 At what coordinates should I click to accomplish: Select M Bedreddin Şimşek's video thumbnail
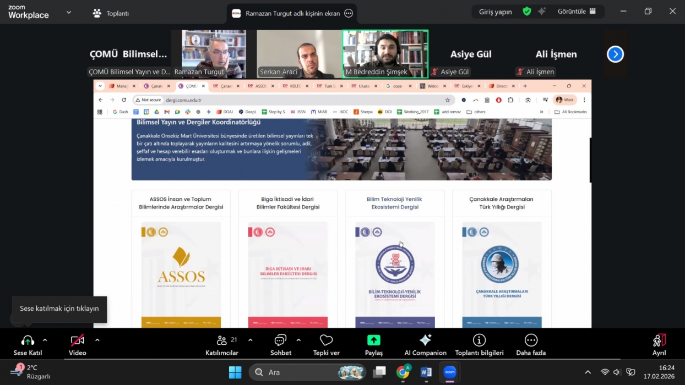point(385,53)
